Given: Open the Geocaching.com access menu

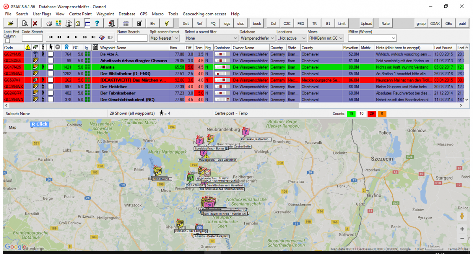Looking at the screenshot, I should pos(205,14).
